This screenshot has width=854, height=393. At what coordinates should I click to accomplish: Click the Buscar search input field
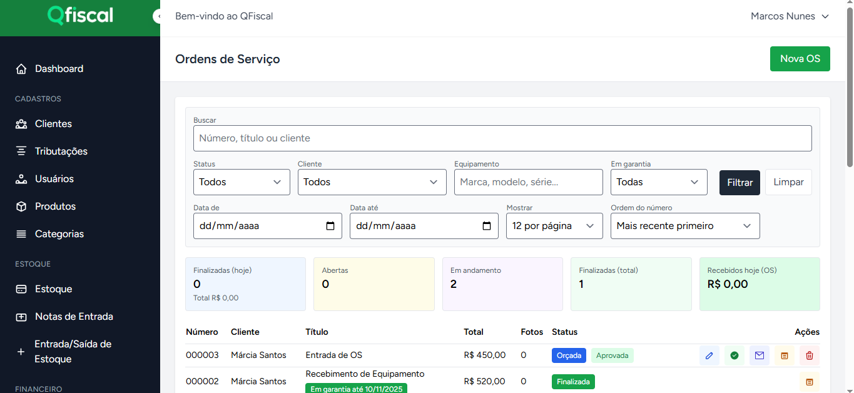coord(502,138)
